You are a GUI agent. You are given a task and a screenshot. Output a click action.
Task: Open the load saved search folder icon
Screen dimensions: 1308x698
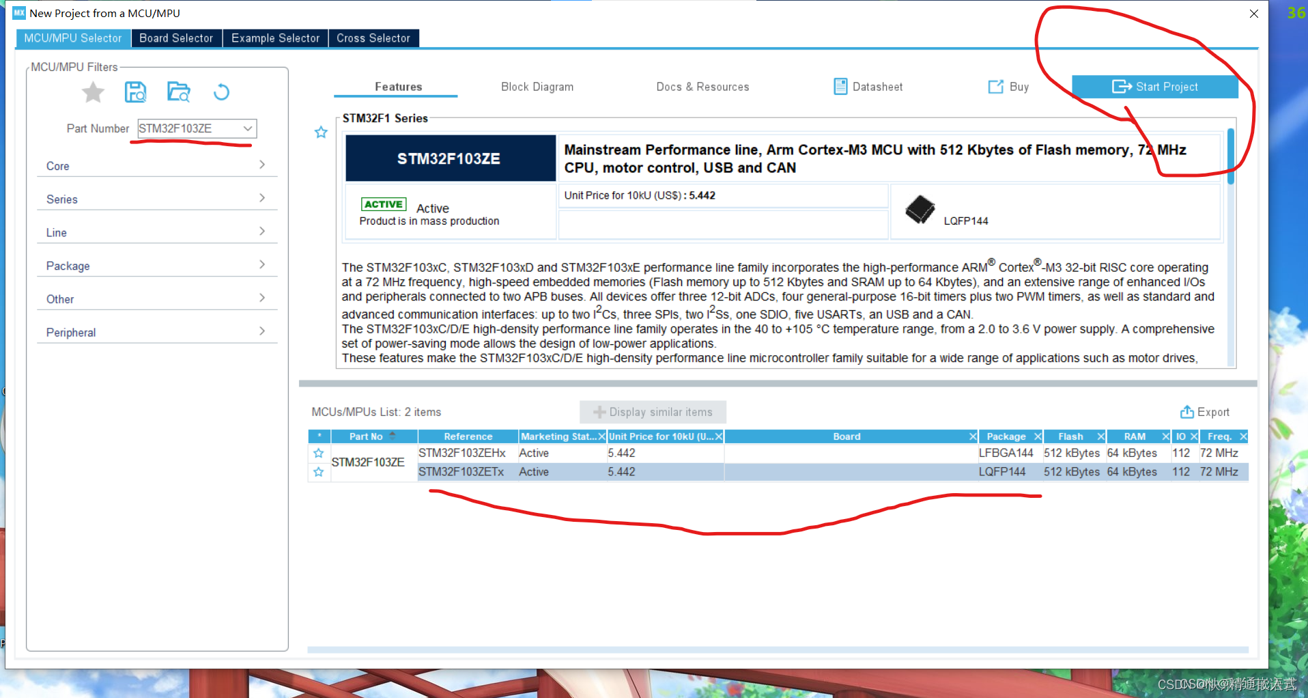pyautogui.click(x=179, y=92)
